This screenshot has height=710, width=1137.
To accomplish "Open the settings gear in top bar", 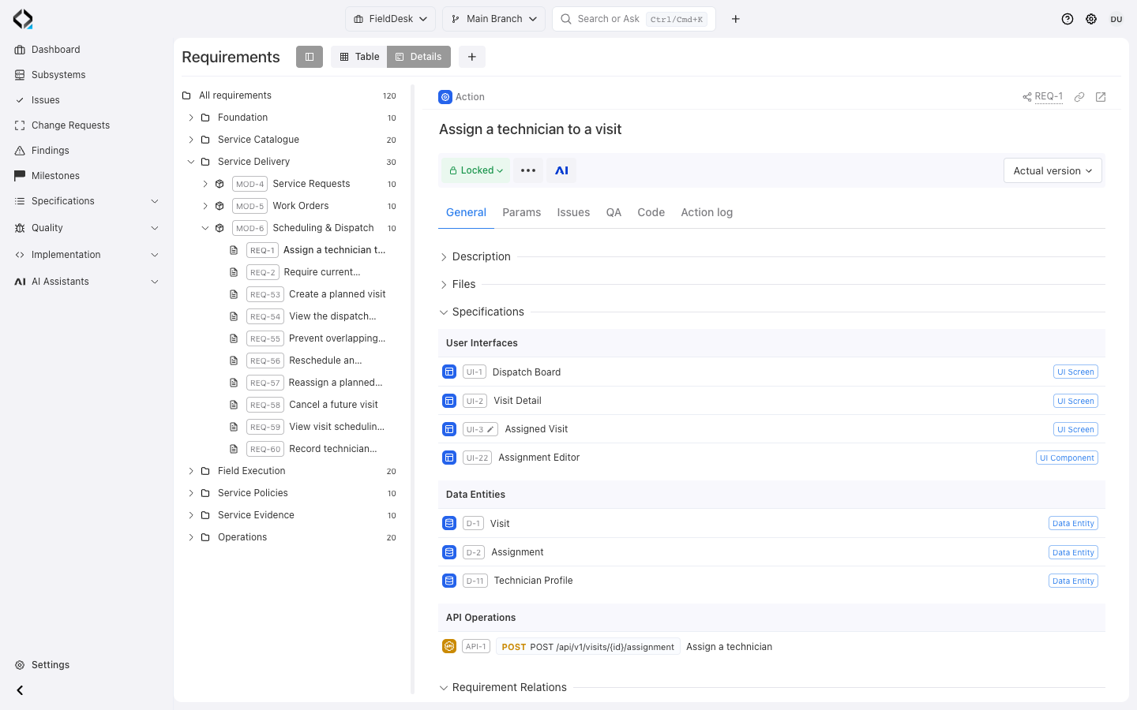I will pyautogui.click(x=1091, y=19).
